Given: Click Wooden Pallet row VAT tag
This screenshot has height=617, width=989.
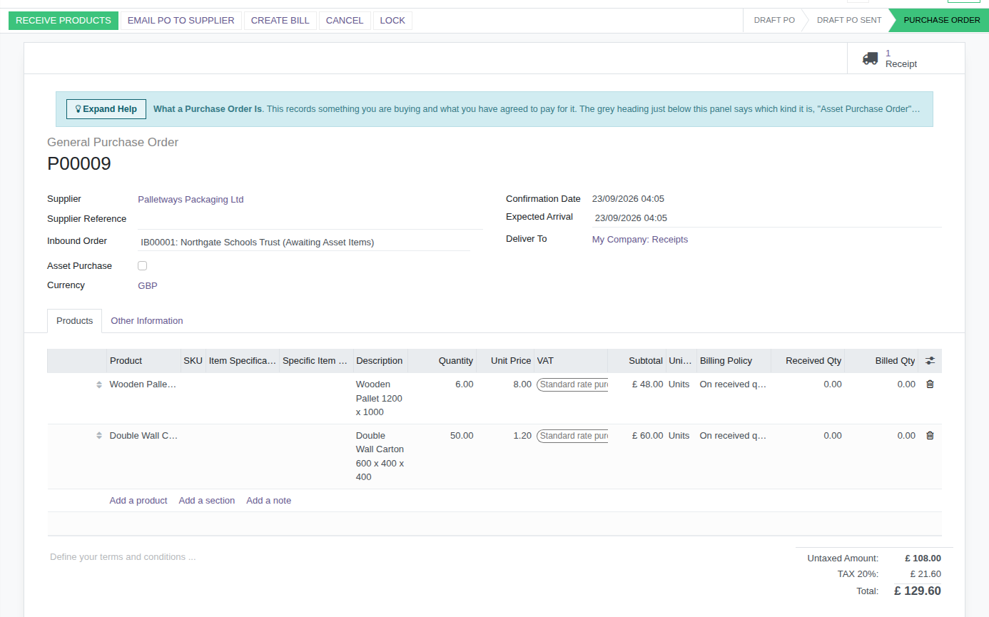Looking at the screenshot, I should (x=572, y=384).
